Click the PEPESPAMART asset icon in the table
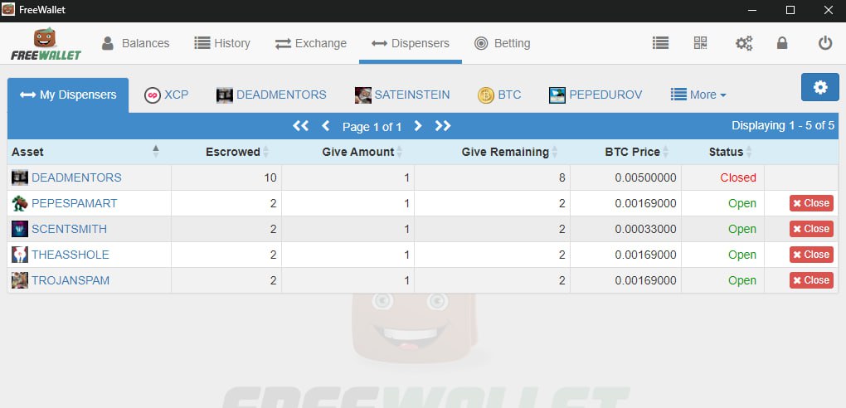Image resolution: width=846 pixels, height=408 pixels. pos(20,203)
